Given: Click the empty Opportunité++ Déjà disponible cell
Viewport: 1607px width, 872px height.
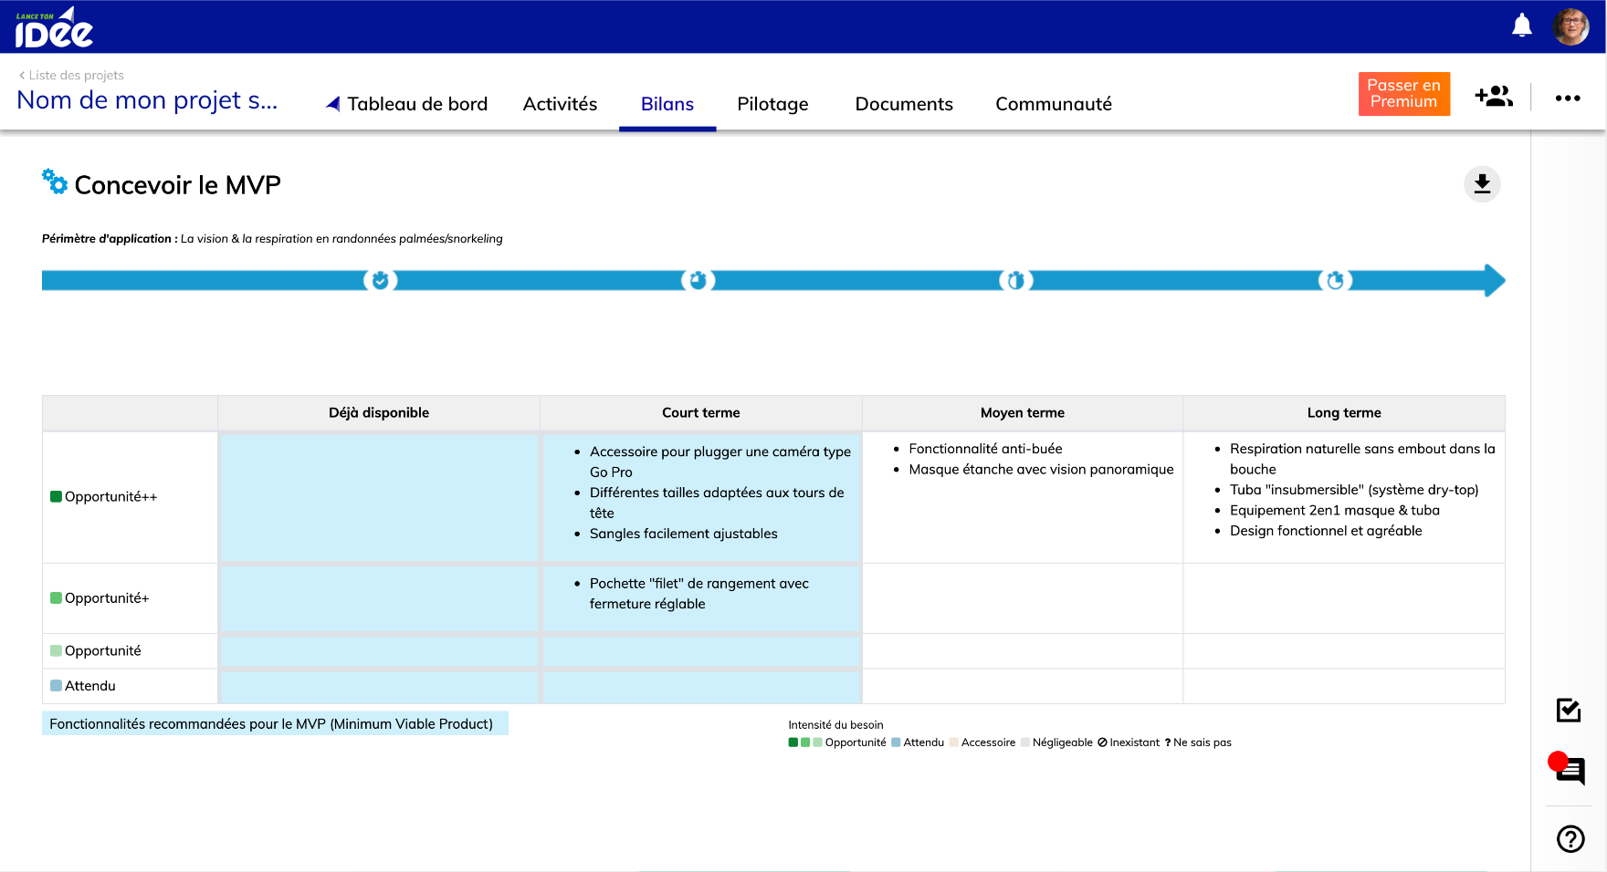Looking at the screenshot, I should coord(379,497).
